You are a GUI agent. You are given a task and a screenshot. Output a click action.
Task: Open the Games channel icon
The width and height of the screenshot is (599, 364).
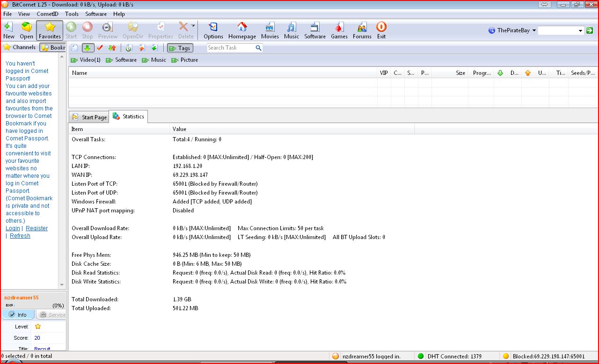(x=339, y=30)
